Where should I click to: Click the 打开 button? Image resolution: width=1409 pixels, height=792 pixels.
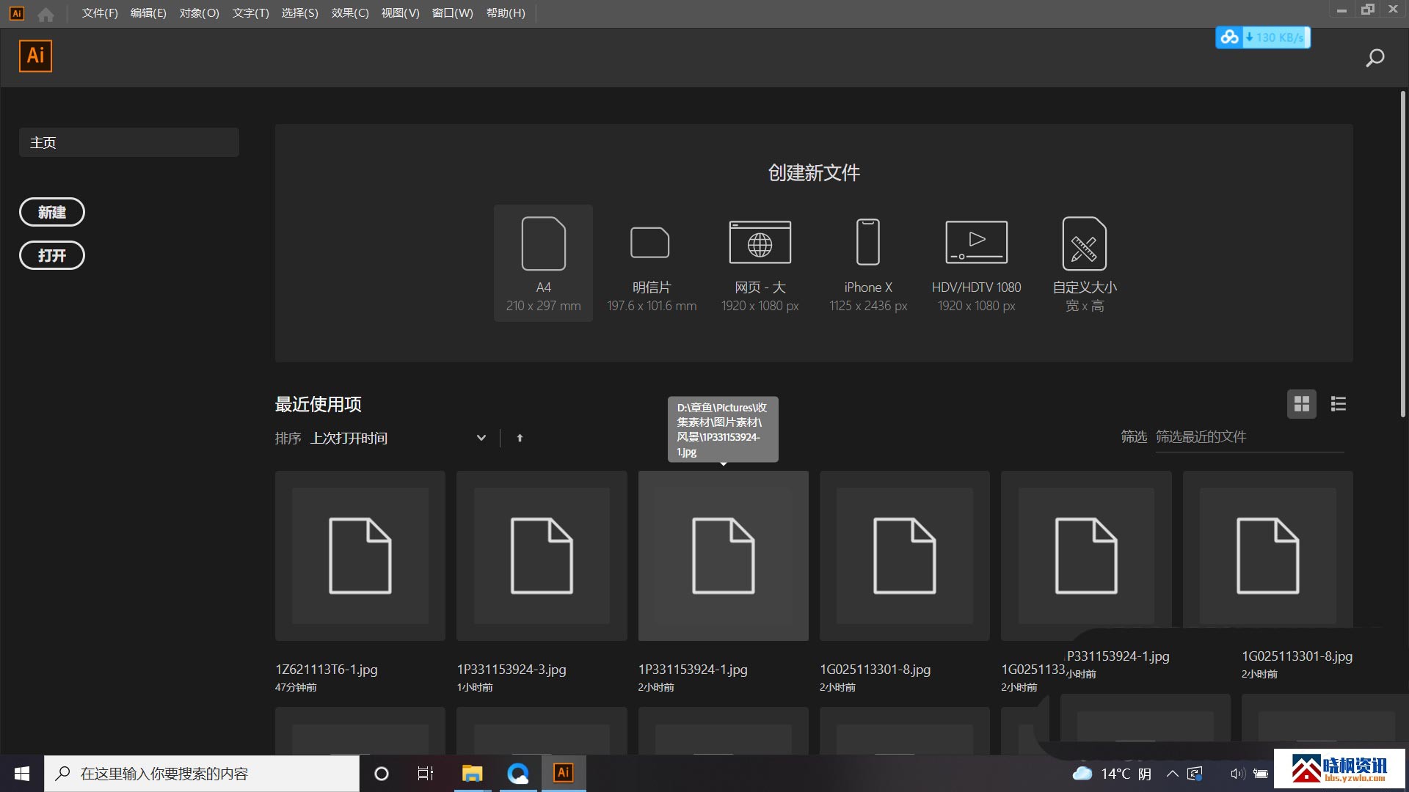(x=51, y=255)
